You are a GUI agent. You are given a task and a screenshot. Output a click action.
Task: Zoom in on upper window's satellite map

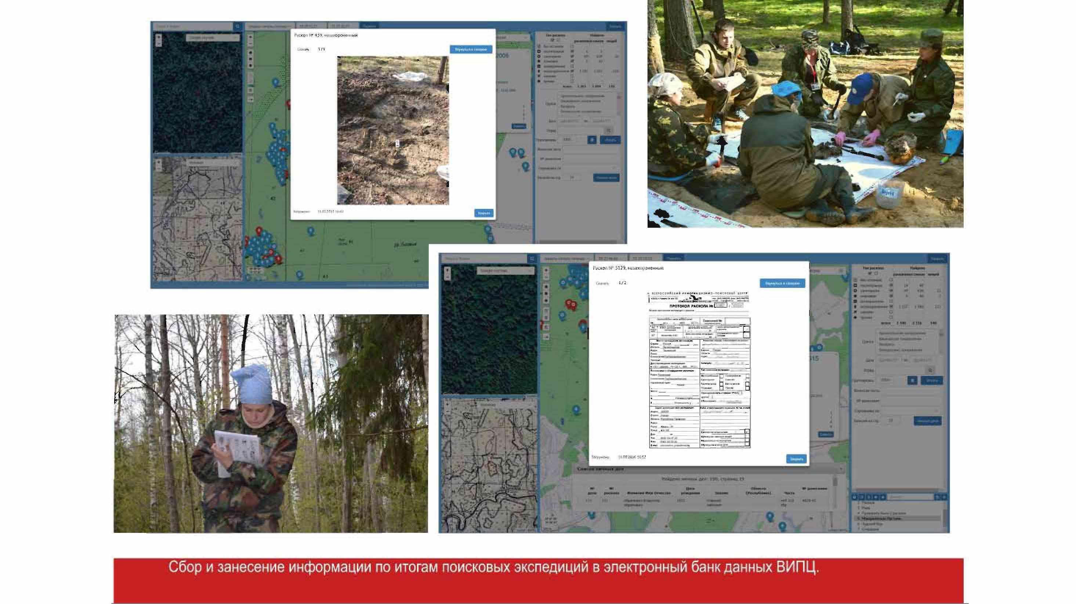pyautogui.click(x=159, y=37)
